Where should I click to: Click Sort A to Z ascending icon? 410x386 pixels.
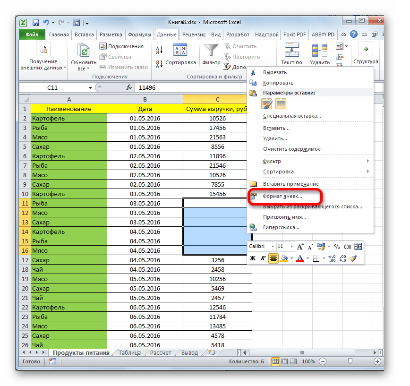159,50
